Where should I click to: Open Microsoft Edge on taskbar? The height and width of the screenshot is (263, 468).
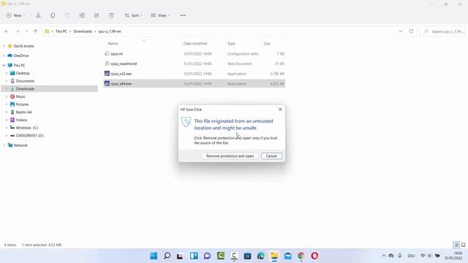point(261,256)
